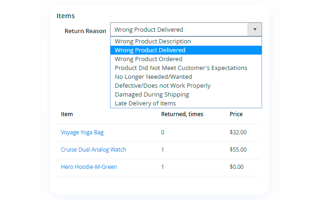Open the Voyage Yoga Bag product link
Viewport: 319px width, 202px height.
click(82, 132)
